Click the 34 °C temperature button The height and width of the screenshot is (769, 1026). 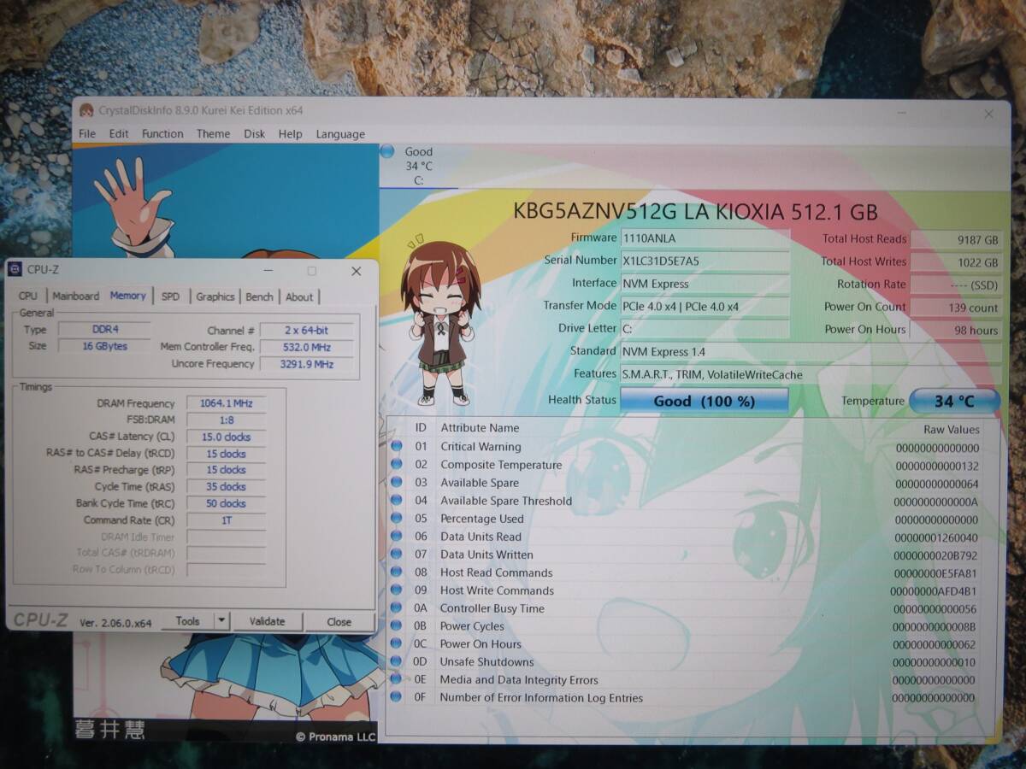[x=954, y=401]
